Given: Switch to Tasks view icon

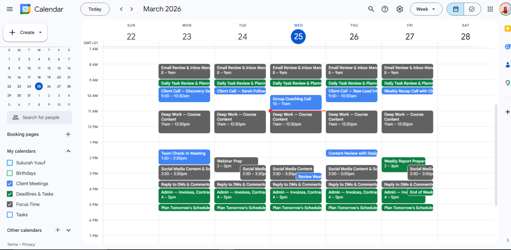Looking at the screenshot, I should 472,9.
